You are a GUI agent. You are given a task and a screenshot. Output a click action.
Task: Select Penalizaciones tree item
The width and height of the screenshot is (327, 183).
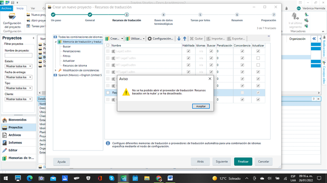coord(72,51)
